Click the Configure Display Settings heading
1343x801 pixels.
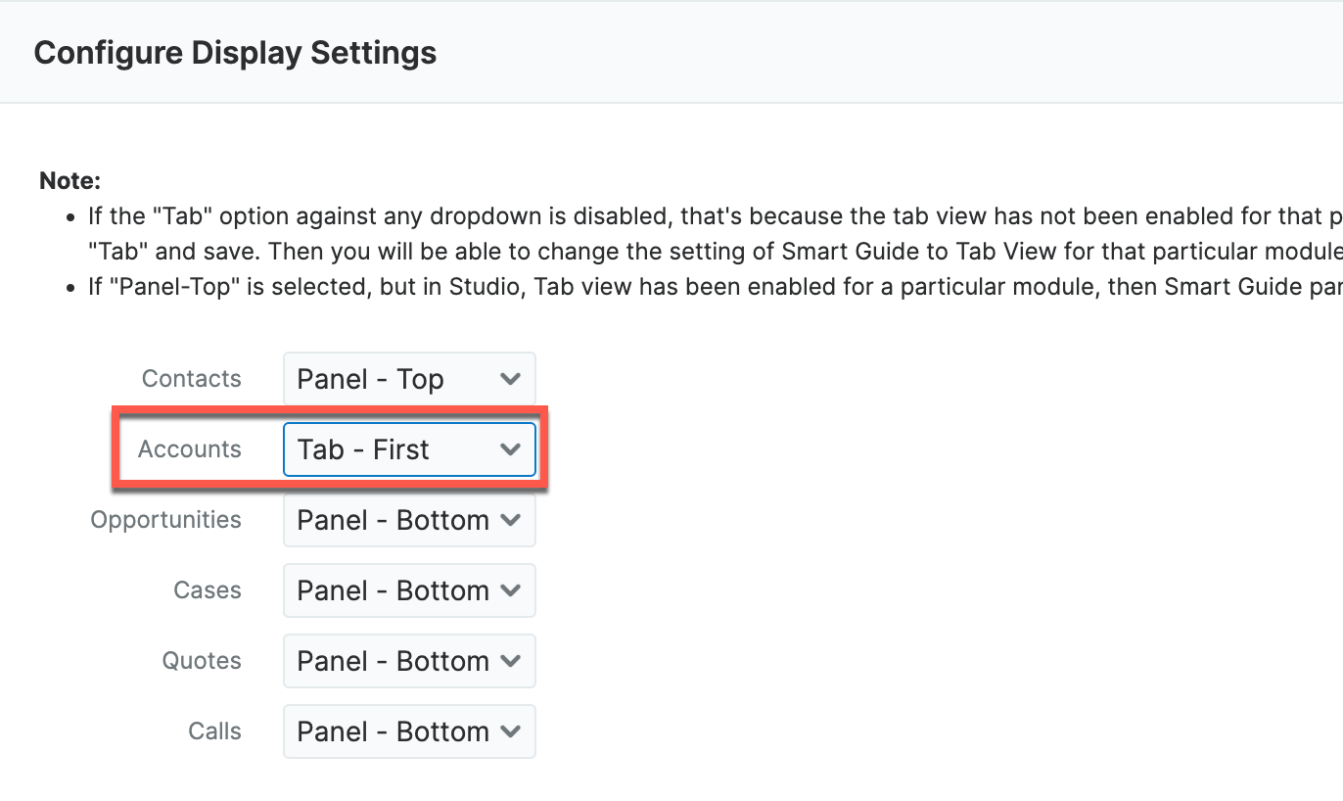235,52
